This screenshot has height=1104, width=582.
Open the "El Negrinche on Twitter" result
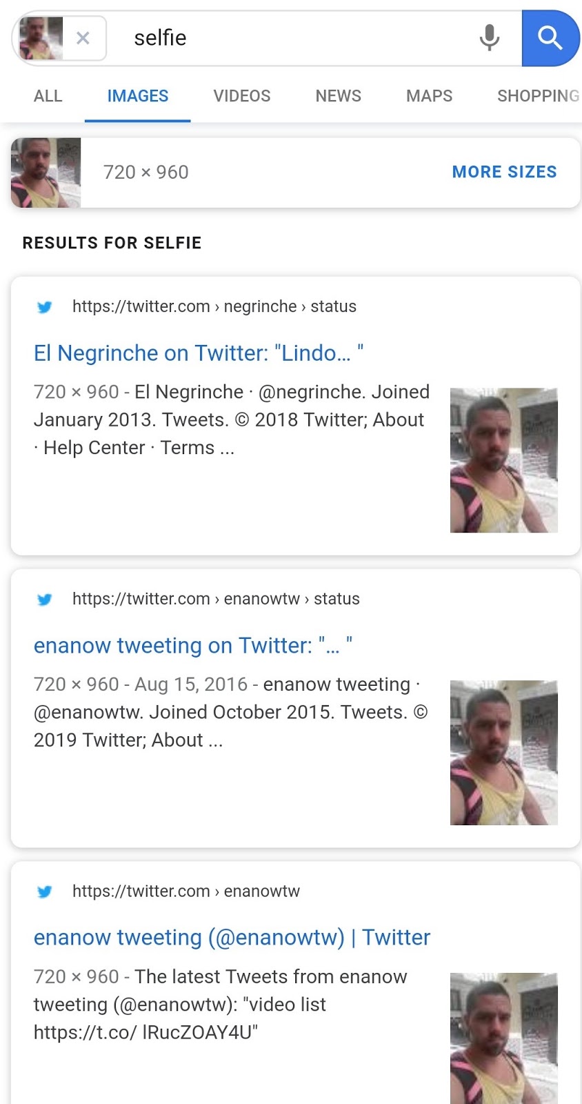[x=199, y=353]
